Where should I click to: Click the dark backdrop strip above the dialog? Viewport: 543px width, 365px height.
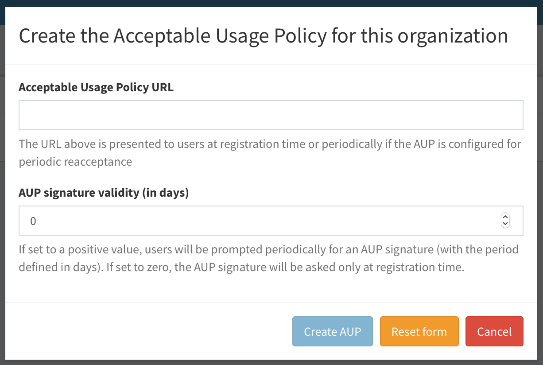point(271,3)
